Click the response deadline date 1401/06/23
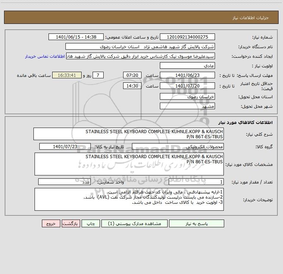The height and width of the screenshot is (274, 283). (x=187, y=75)
